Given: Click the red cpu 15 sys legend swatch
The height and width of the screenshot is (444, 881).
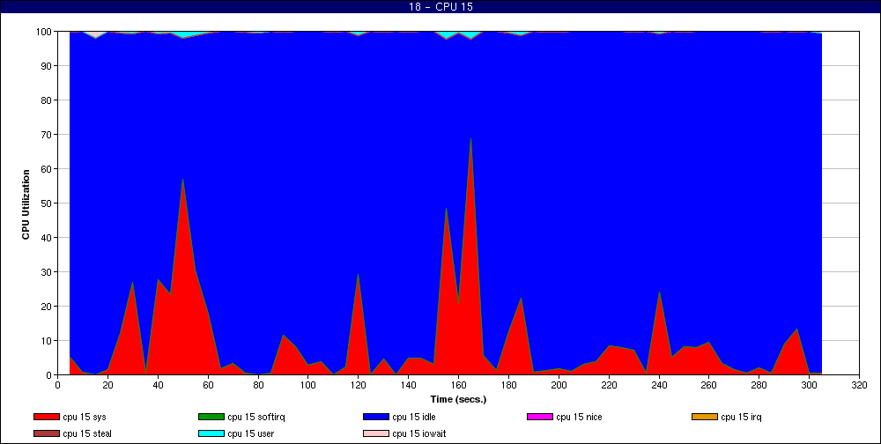Looking at the screenshot, I should [x=46, y=417].
